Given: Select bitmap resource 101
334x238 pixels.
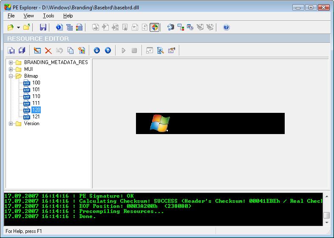Looking at the screenshot, I should click(x=36, y=90).
